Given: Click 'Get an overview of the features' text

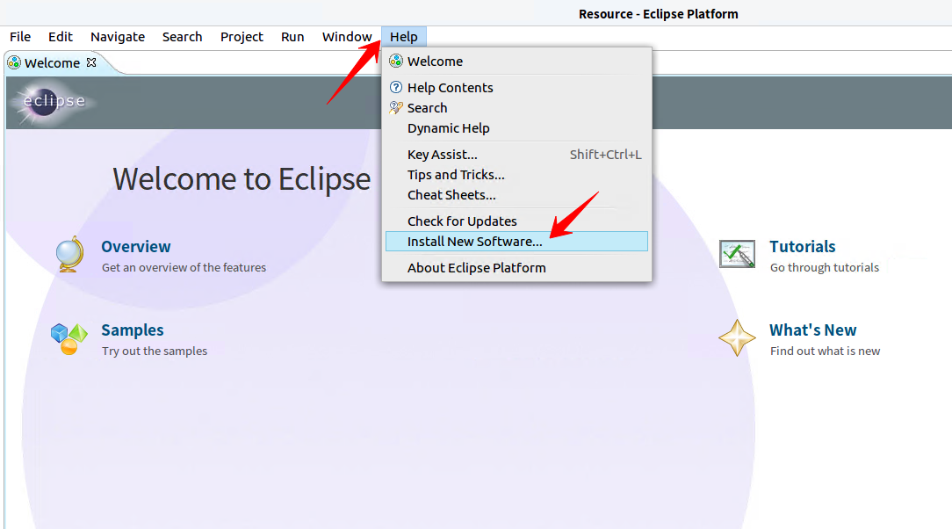Looking at the screenshot, I should (x=184, y=268).
